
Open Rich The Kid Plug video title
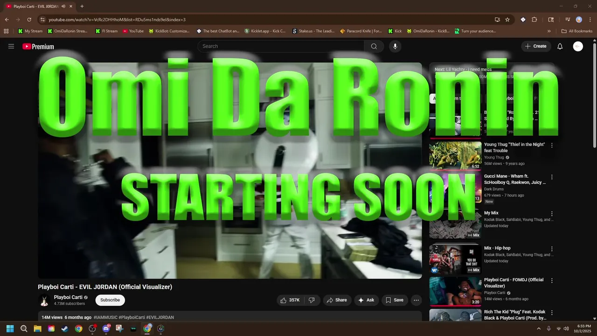[515, 315]
